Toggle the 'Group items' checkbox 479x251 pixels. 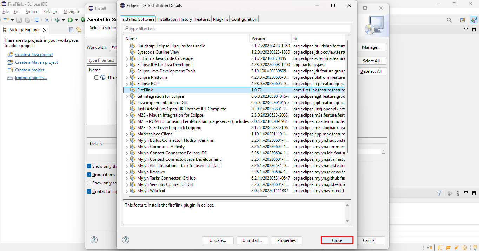(x=89, y=175)
